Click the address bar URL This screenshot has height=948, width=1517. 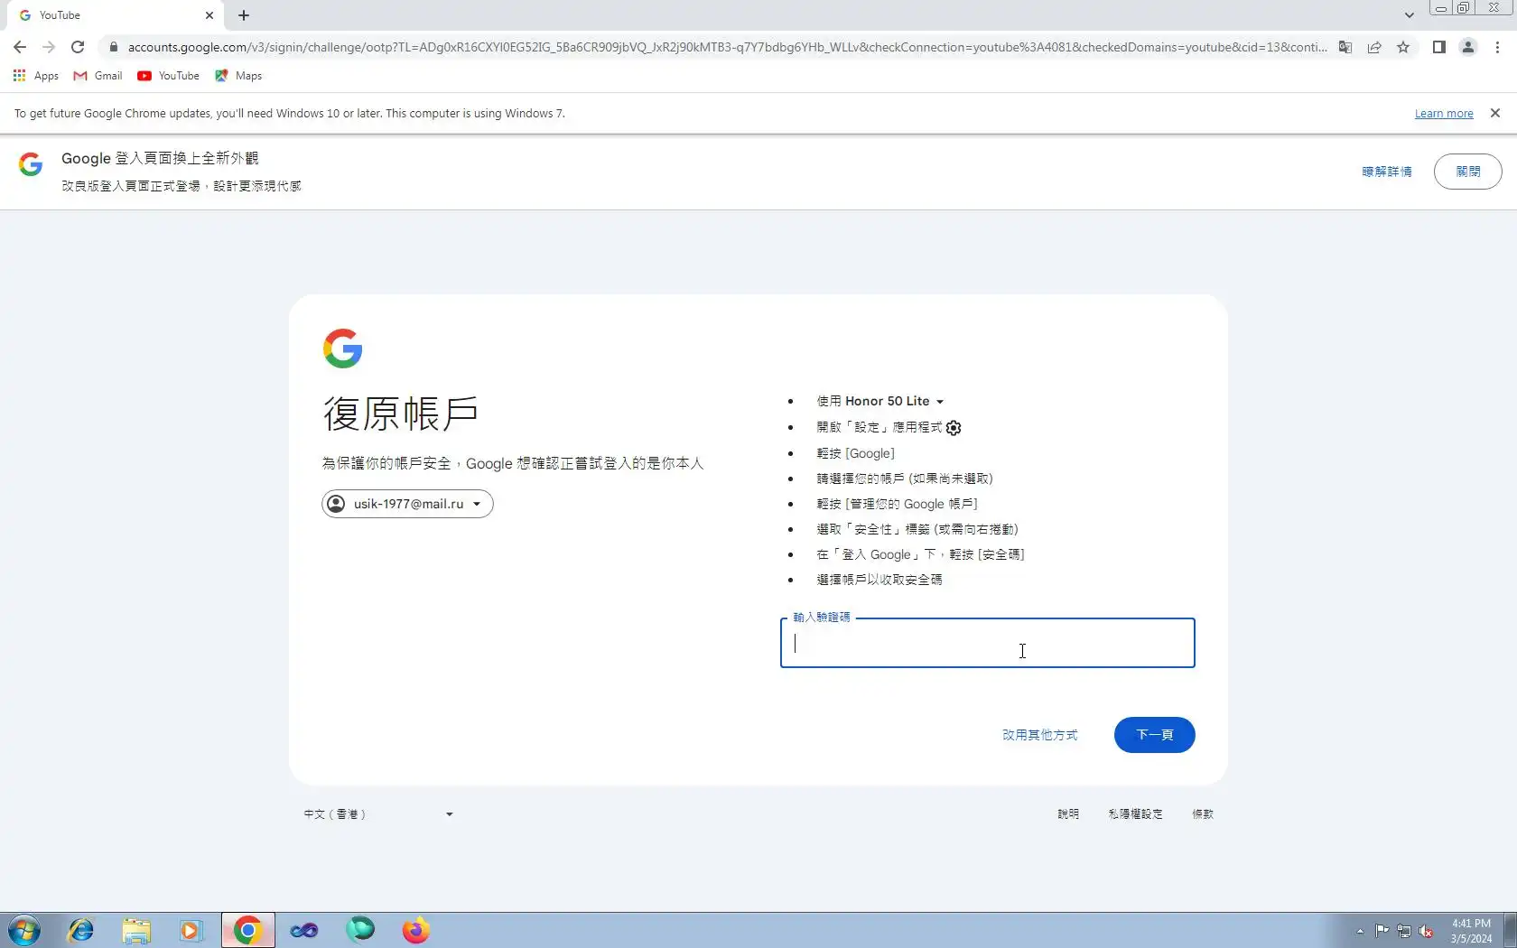pos(727,47)
